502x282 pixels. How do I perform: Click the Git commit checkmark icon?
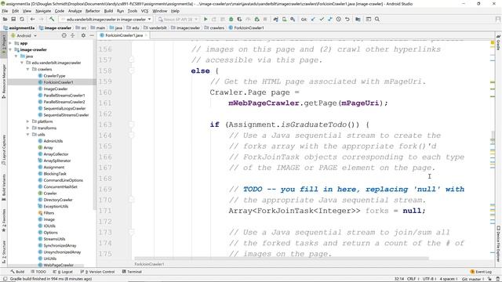click(x=322, y=19)
